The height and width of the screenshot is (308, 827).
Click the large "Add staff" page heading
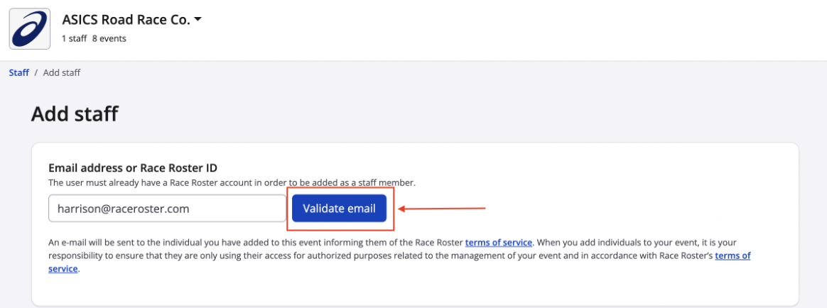pos(75,114)
